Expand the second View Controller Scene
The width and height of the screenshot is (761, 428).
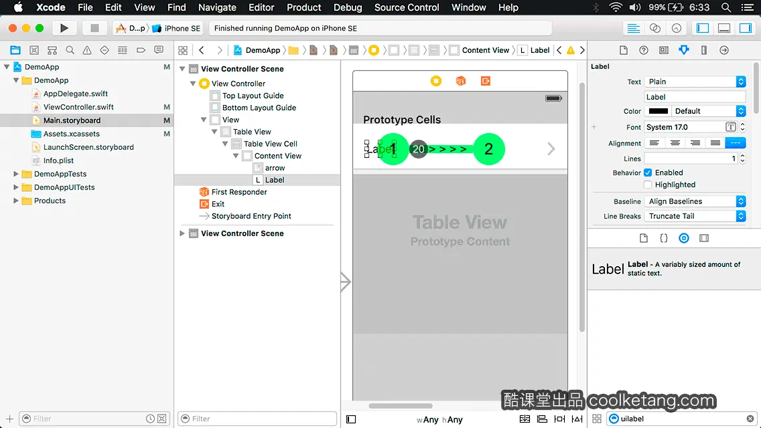[182, 233]
